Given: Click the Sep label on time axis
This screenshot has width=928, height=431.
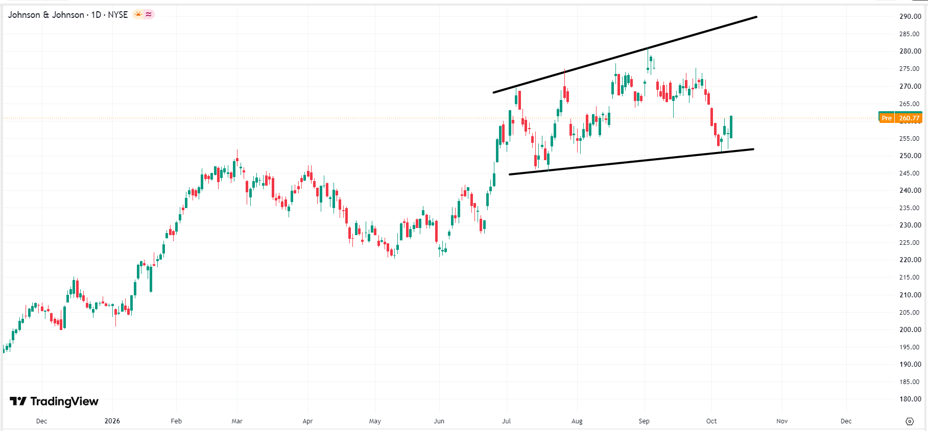Looking at the screenshot, I should [x=644, y=421].
